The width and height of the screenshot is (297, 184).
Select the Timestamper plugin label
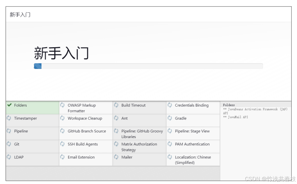tap(25, 118)
